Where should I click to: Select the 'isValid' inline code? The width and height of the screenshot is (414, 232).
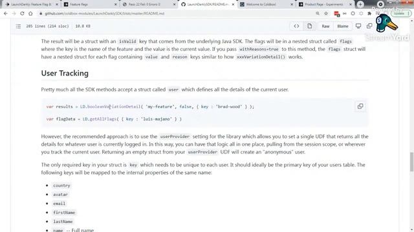point(127,41)
